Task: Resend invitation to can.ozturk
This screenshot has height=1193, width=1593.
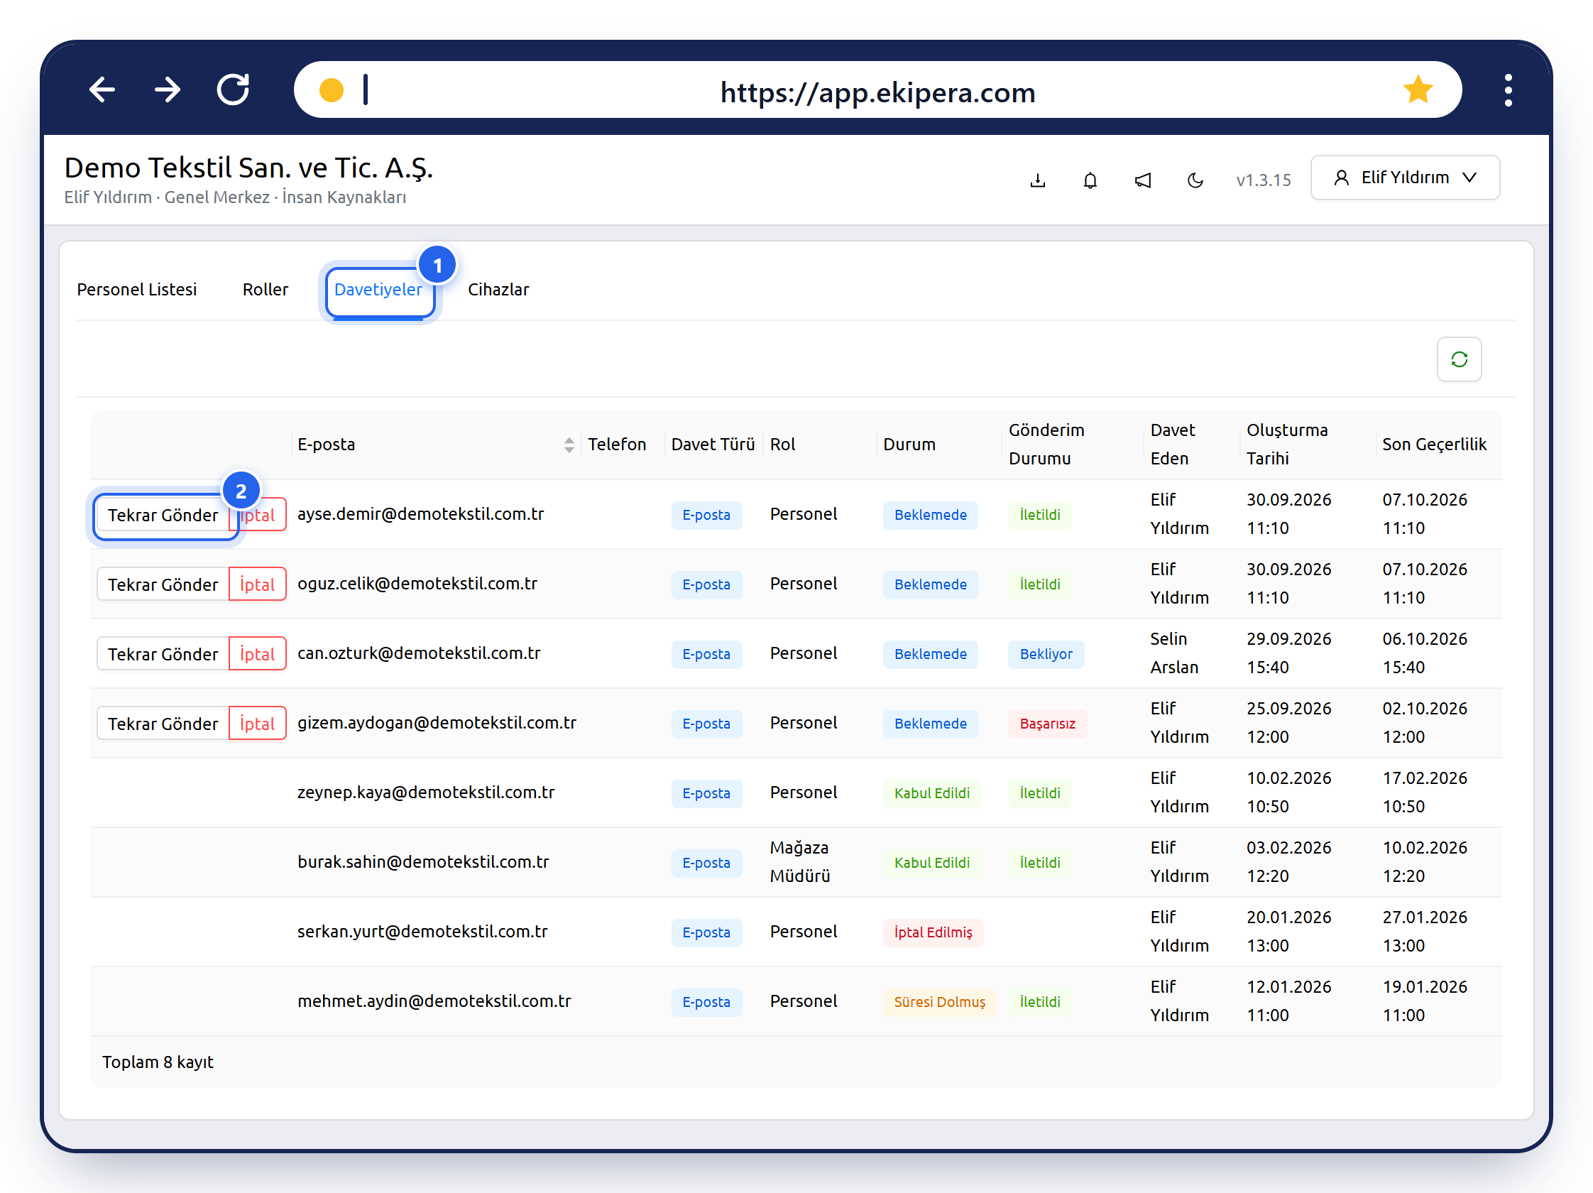Action: click(163, 653)
